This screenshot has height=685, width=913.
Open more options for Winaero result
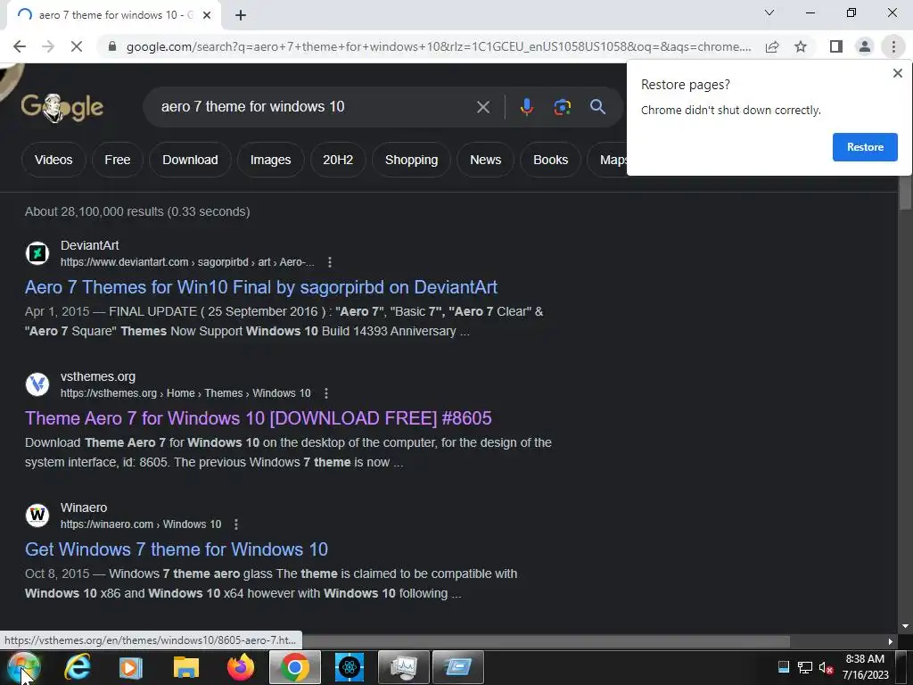point(235,524)
